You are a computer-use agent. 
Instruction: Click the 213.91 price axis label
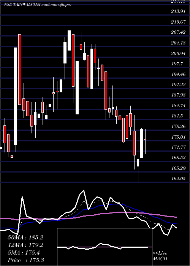pyautogui.click(x=178, y=11)
